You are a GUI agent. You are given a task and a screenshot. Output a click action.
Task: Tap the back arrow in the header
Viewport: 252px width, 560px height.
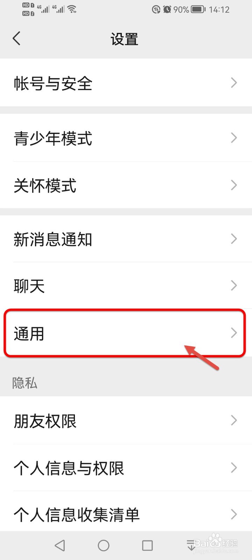pos(16,38)
